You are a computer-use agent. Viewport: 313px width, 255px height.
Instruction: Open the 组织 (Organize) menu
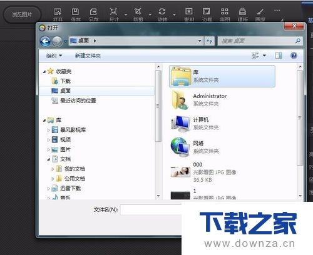coord(54,56)
